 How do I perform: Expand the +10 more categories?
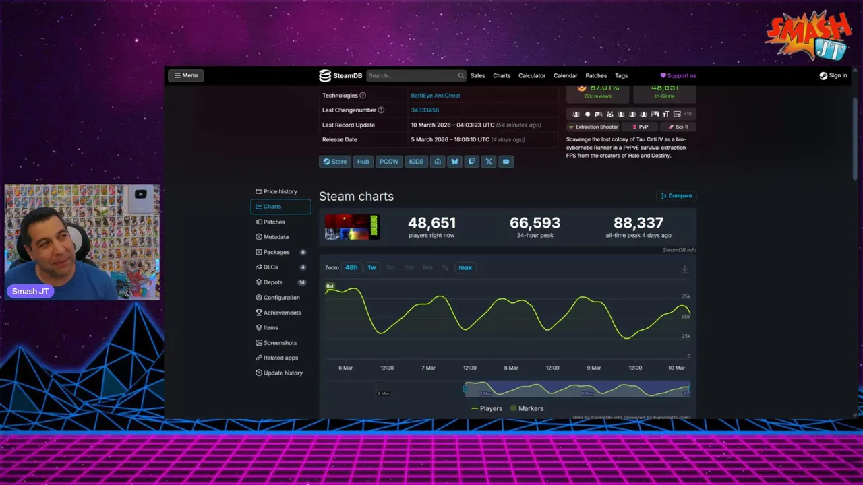click(688, 114)
